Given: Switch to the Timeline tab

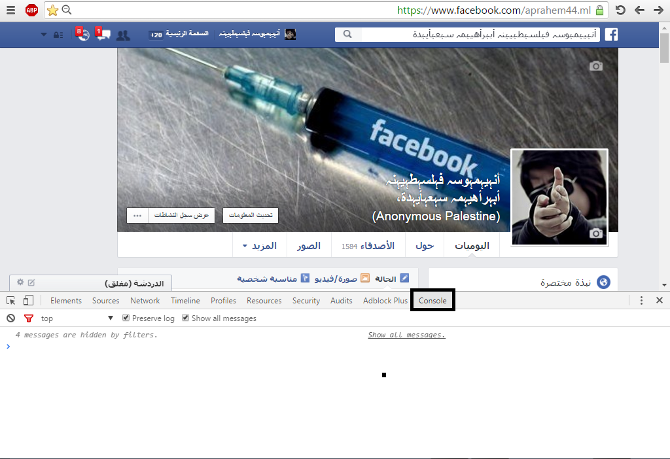Looking at the screenshot, I should [185, 301].
